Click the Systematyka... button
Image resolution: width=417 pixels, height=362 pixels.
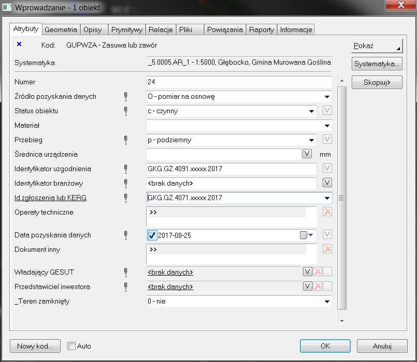click(x=377, y=64)
